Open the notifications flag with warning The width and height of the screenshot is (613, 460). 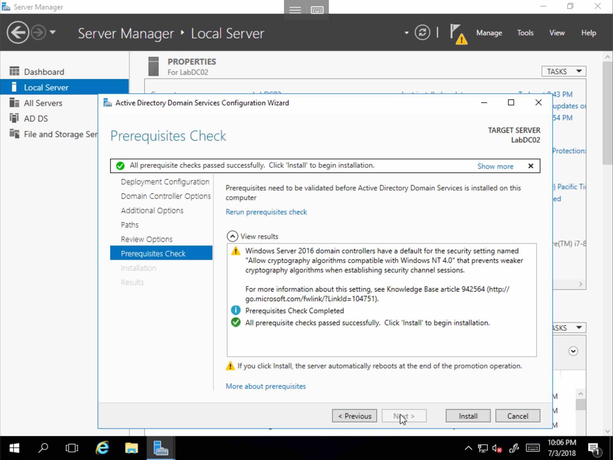click(x=459, y=34)
